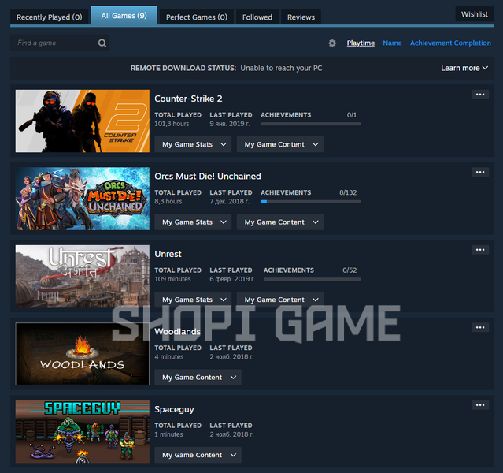The height and width of the screenshot is (473, 503).
Task: Open Unrest three-dot options menu
Action: 480,250
